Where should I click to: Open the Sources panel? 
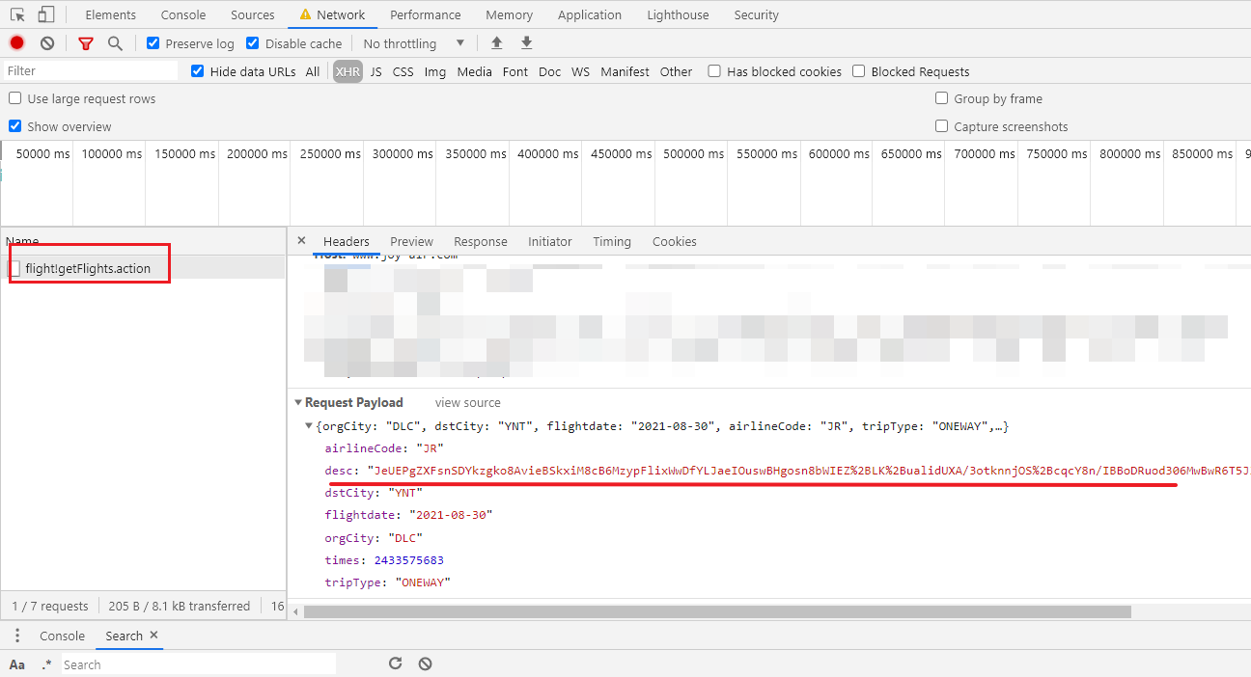click(253, 14)
